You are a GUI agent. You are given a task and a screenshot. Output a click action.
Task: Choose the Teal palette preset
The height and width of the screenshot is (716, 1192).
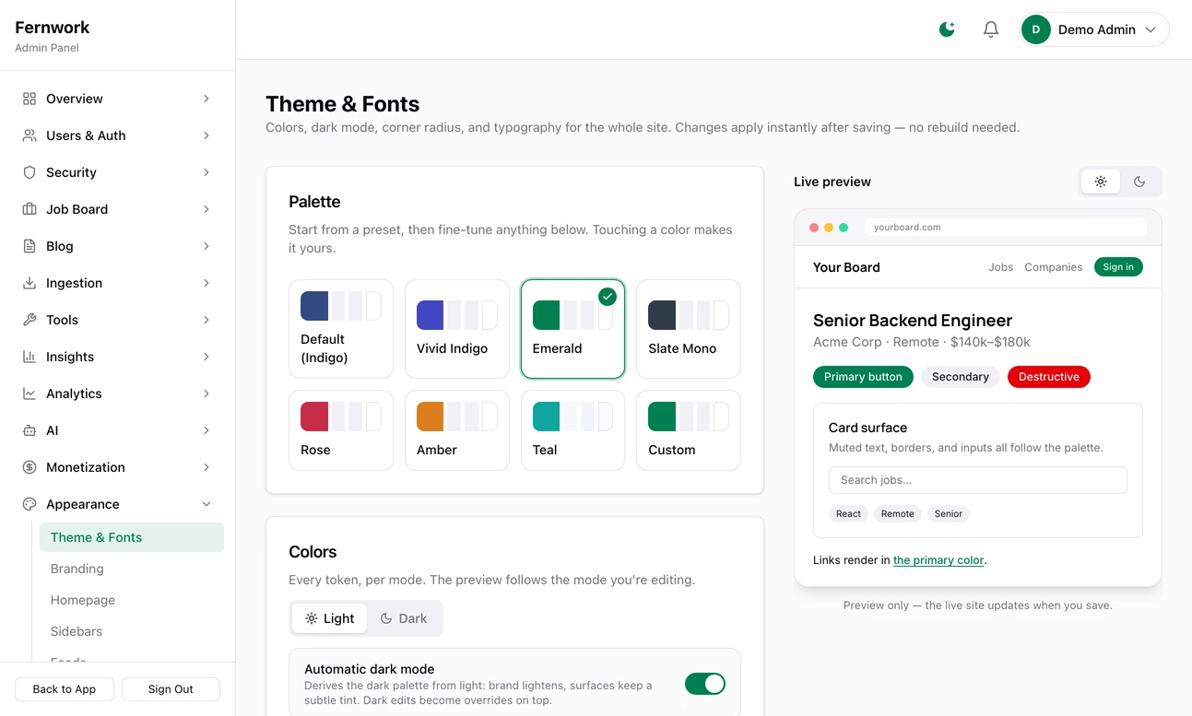[x=572, y=430]
